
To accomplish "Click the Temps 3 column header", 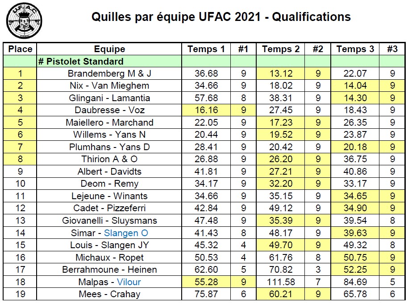I will click(x=355, y=49).
